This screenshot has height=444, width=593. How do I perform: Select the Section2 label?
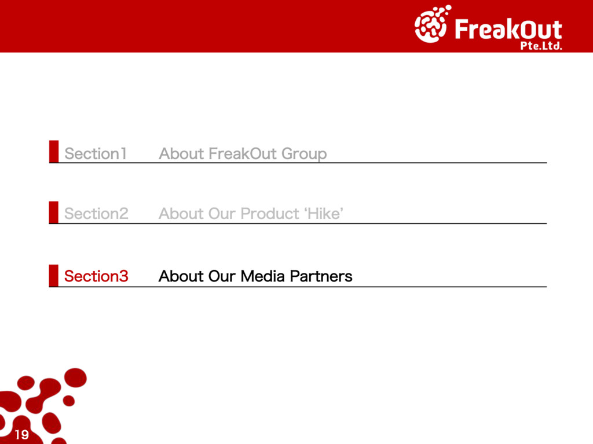(96, 214)
